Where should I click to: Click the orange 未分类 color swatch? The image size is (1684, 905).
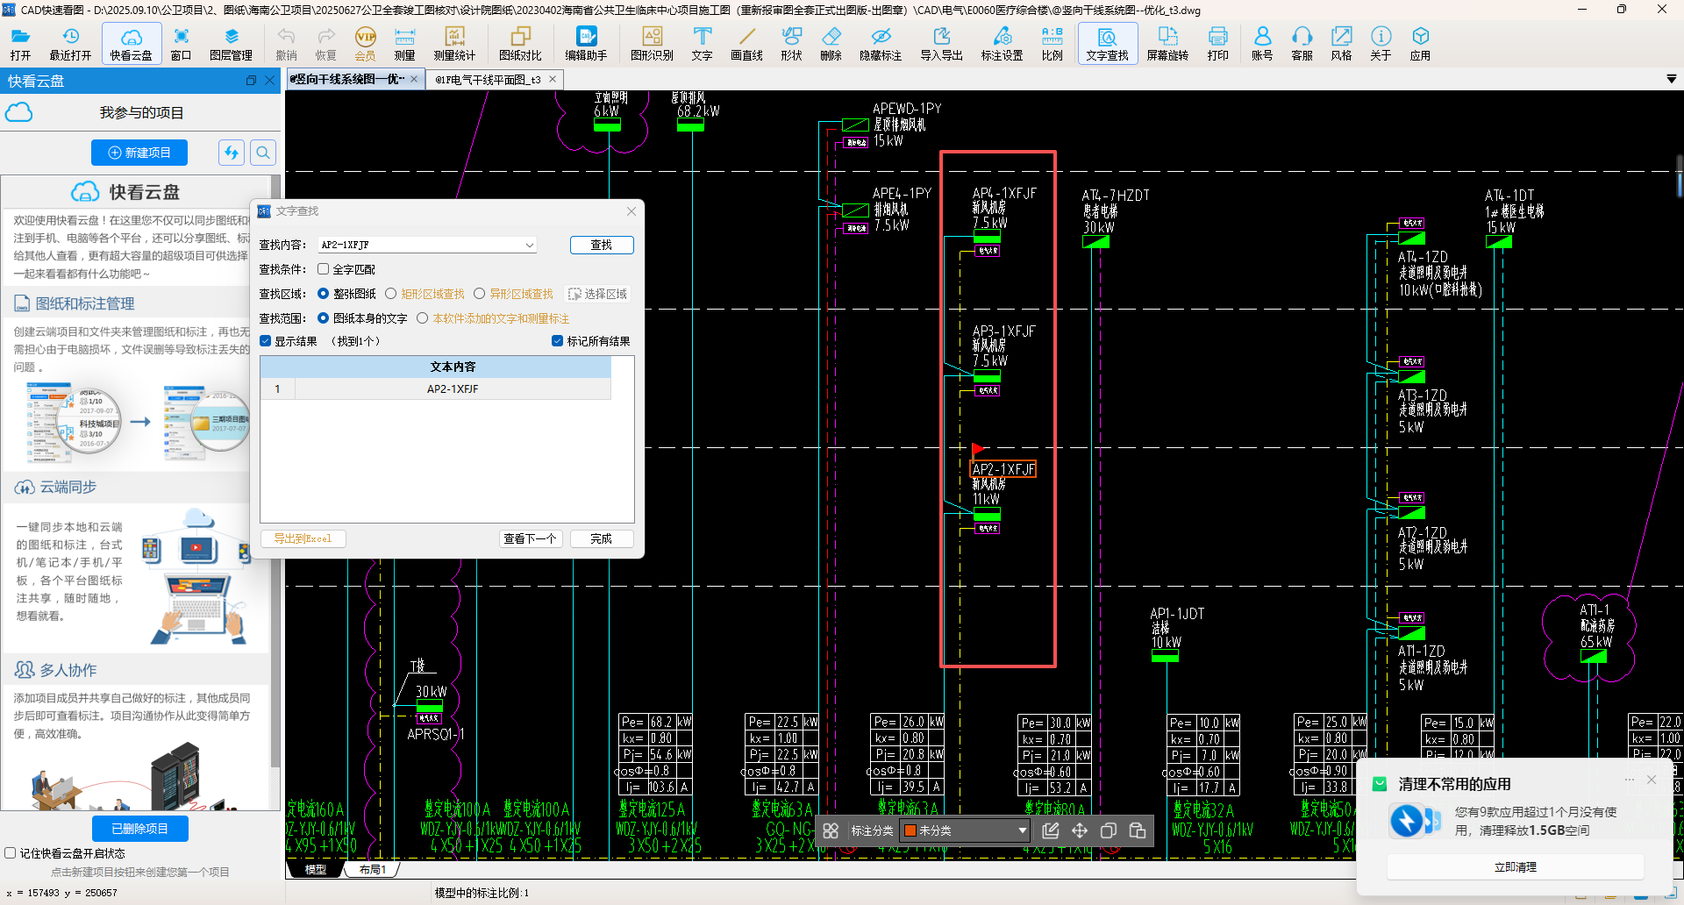pos(910,830)
